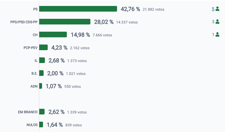Image resolution: width=225 pixels, height=132 pixels.
Task: Click the PCP-PEV party label
Action: [30, 48]
